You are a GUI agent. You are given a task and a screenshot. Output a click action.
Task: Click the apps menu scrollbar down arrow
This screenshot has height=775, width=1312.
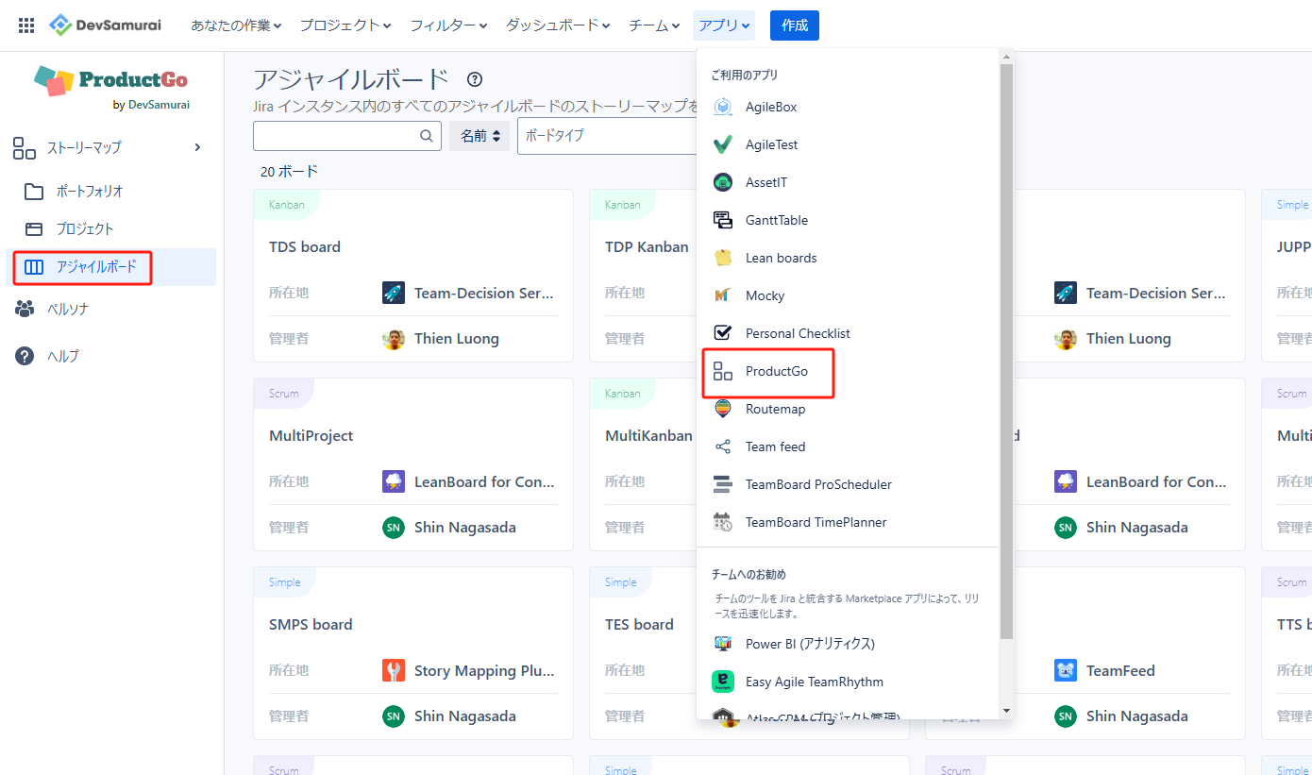[1006, 710]
